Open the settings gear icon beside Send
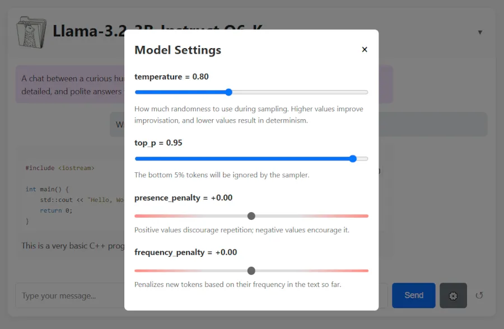The width and height of the screenshot is (504, 329). coord(453,295)
